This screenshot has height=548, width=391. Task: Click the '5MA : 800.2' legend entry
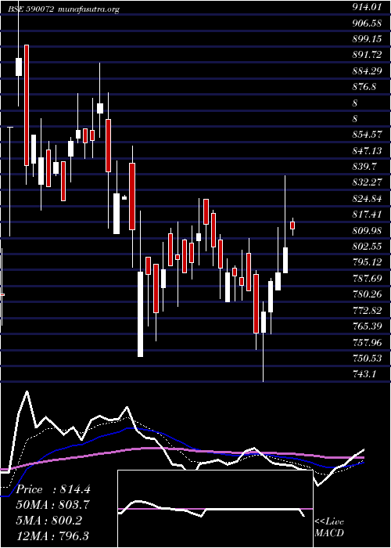(x=49, y=521)
